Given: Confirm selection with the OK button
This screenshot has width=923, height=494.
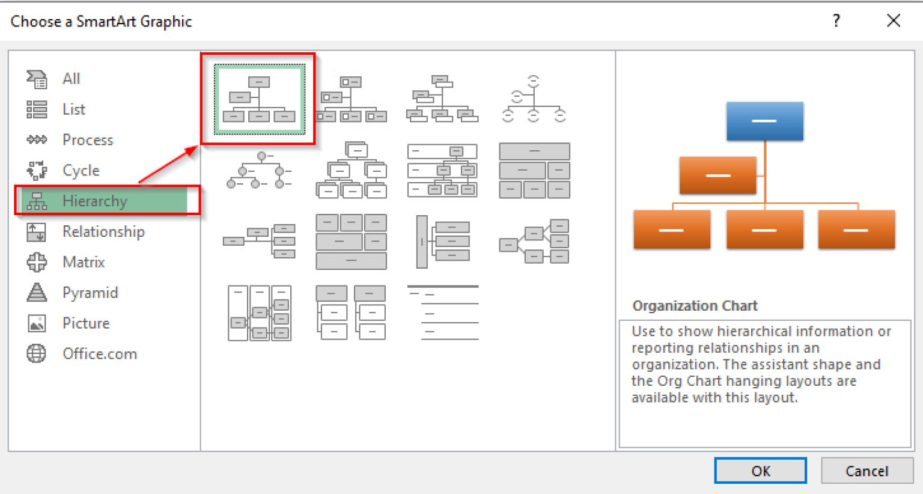Looking at the screenshot, I should click(x=760, y=471).
